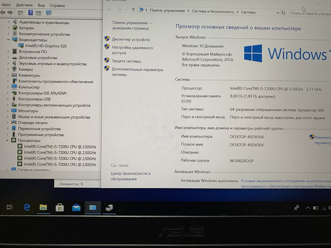Image resolution: width=331 pixels, height=248 pixels.
Task: Open the Вид menu
Action: (x=41, y=5)
